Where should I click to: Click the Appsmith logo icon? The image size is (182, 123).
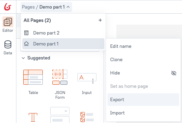pos(8,7)
